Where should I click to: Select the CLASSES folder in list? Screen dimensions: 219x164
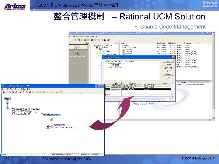click(127, 50)
